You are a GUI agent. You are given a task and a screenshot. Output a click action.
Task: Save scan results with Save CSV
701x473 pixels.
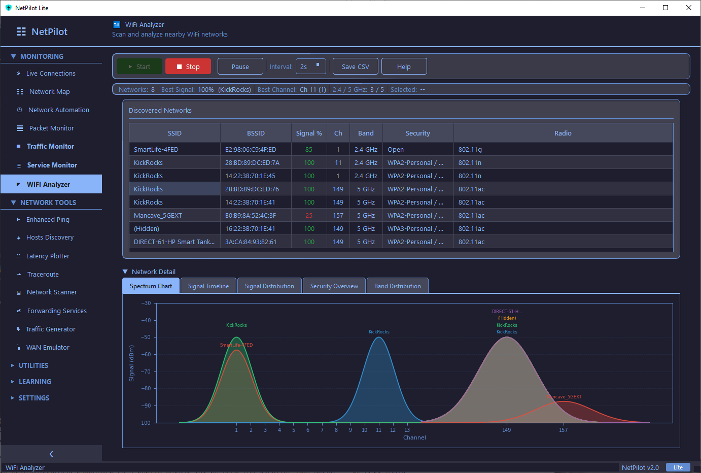(x=355, y=66)
